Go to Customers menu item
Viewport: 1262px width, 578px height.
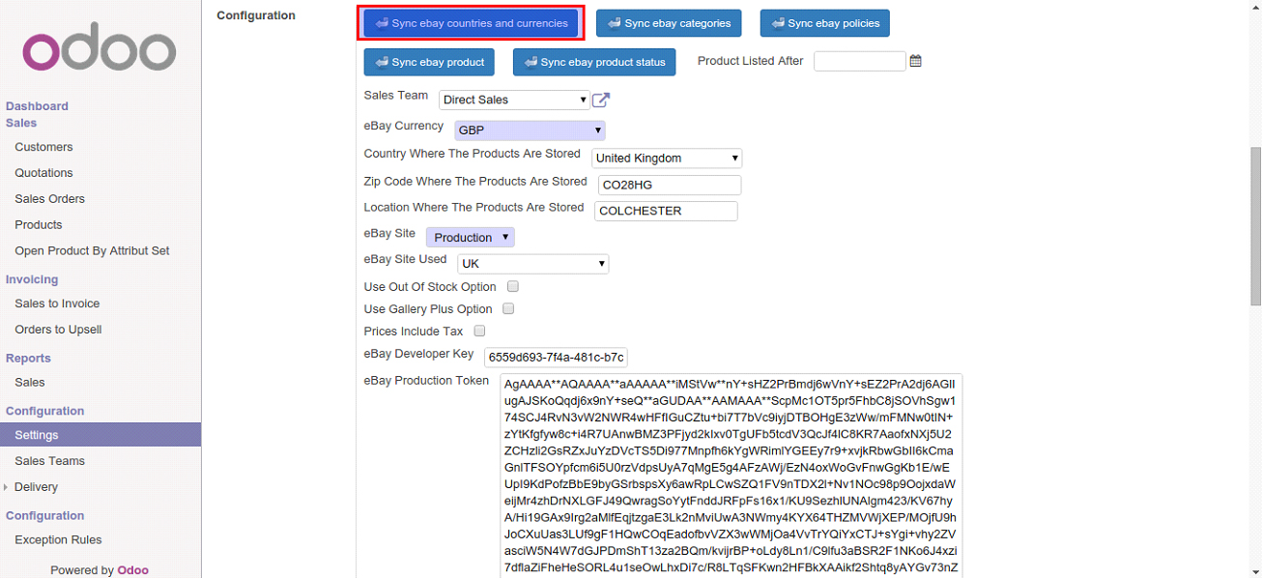pyautogui.click(x=43, y=147)
